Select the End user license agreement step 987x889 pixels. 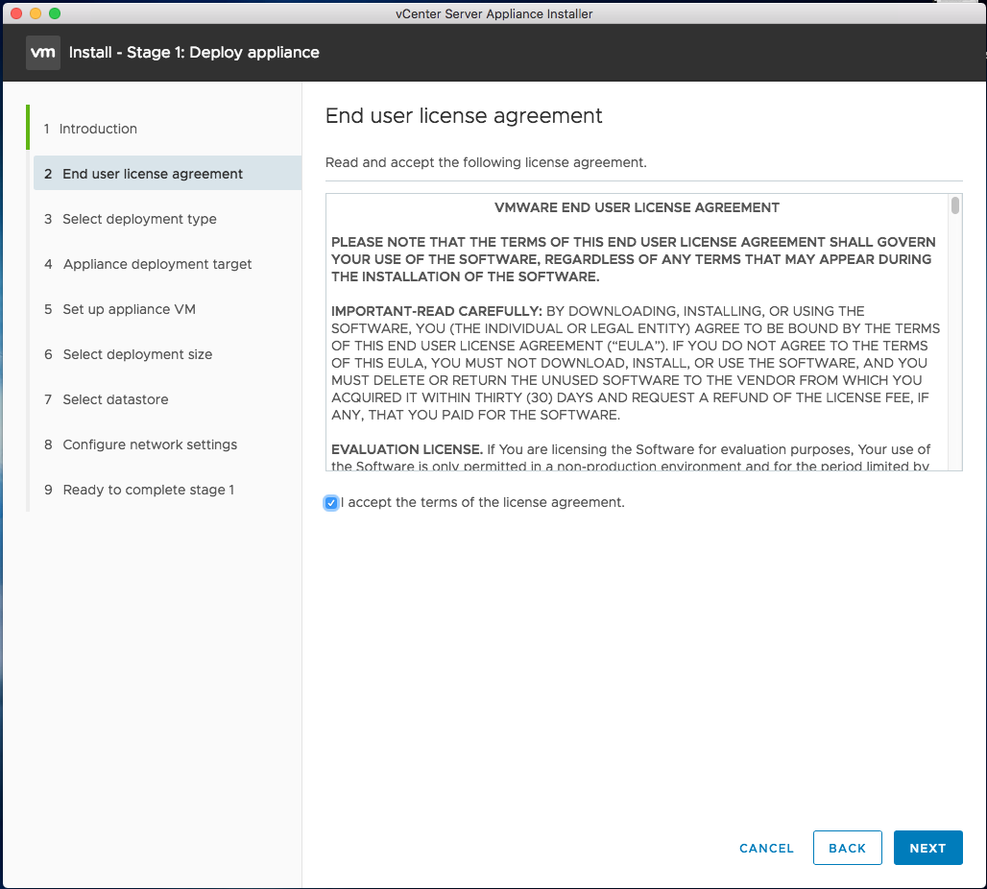[x=152, y=174]
